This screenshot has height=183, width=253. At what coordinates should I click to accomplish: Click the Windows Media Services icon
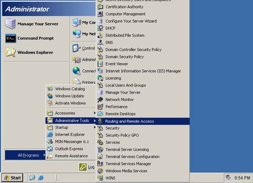(x=100, y=171)
